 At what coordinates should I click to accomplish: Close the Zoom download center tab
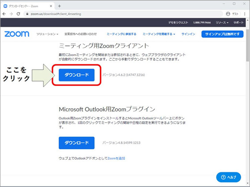[x=51, y=6]
